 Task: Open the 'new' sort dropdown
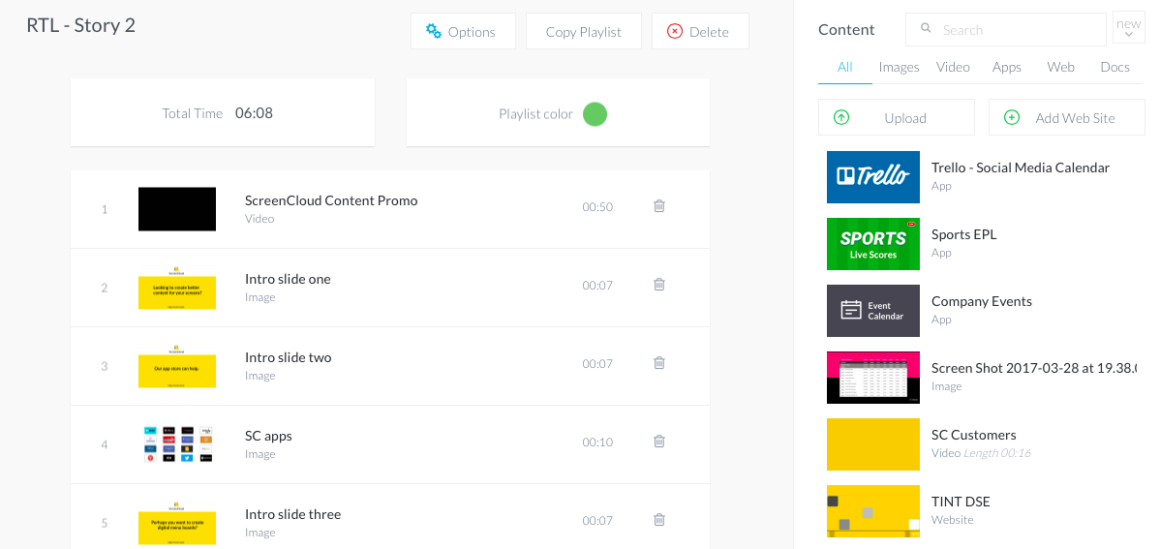click(1128, 29)
